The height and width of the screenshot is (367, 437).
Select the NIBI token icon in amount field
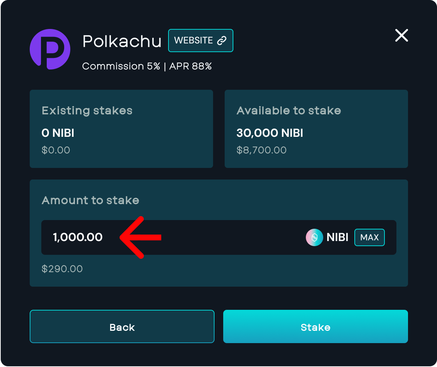[x=315, y=237]
